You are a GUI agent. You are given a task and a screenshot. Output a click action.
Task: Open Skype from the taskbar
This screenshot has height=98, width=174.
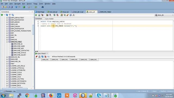(x=99, y=96)
